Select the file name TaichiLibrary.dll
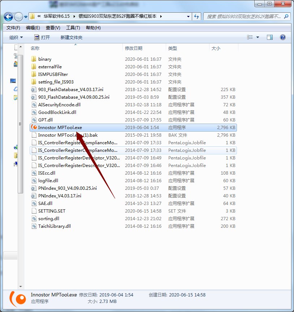The height and width of the screenshot is (312, 294). 55,226
